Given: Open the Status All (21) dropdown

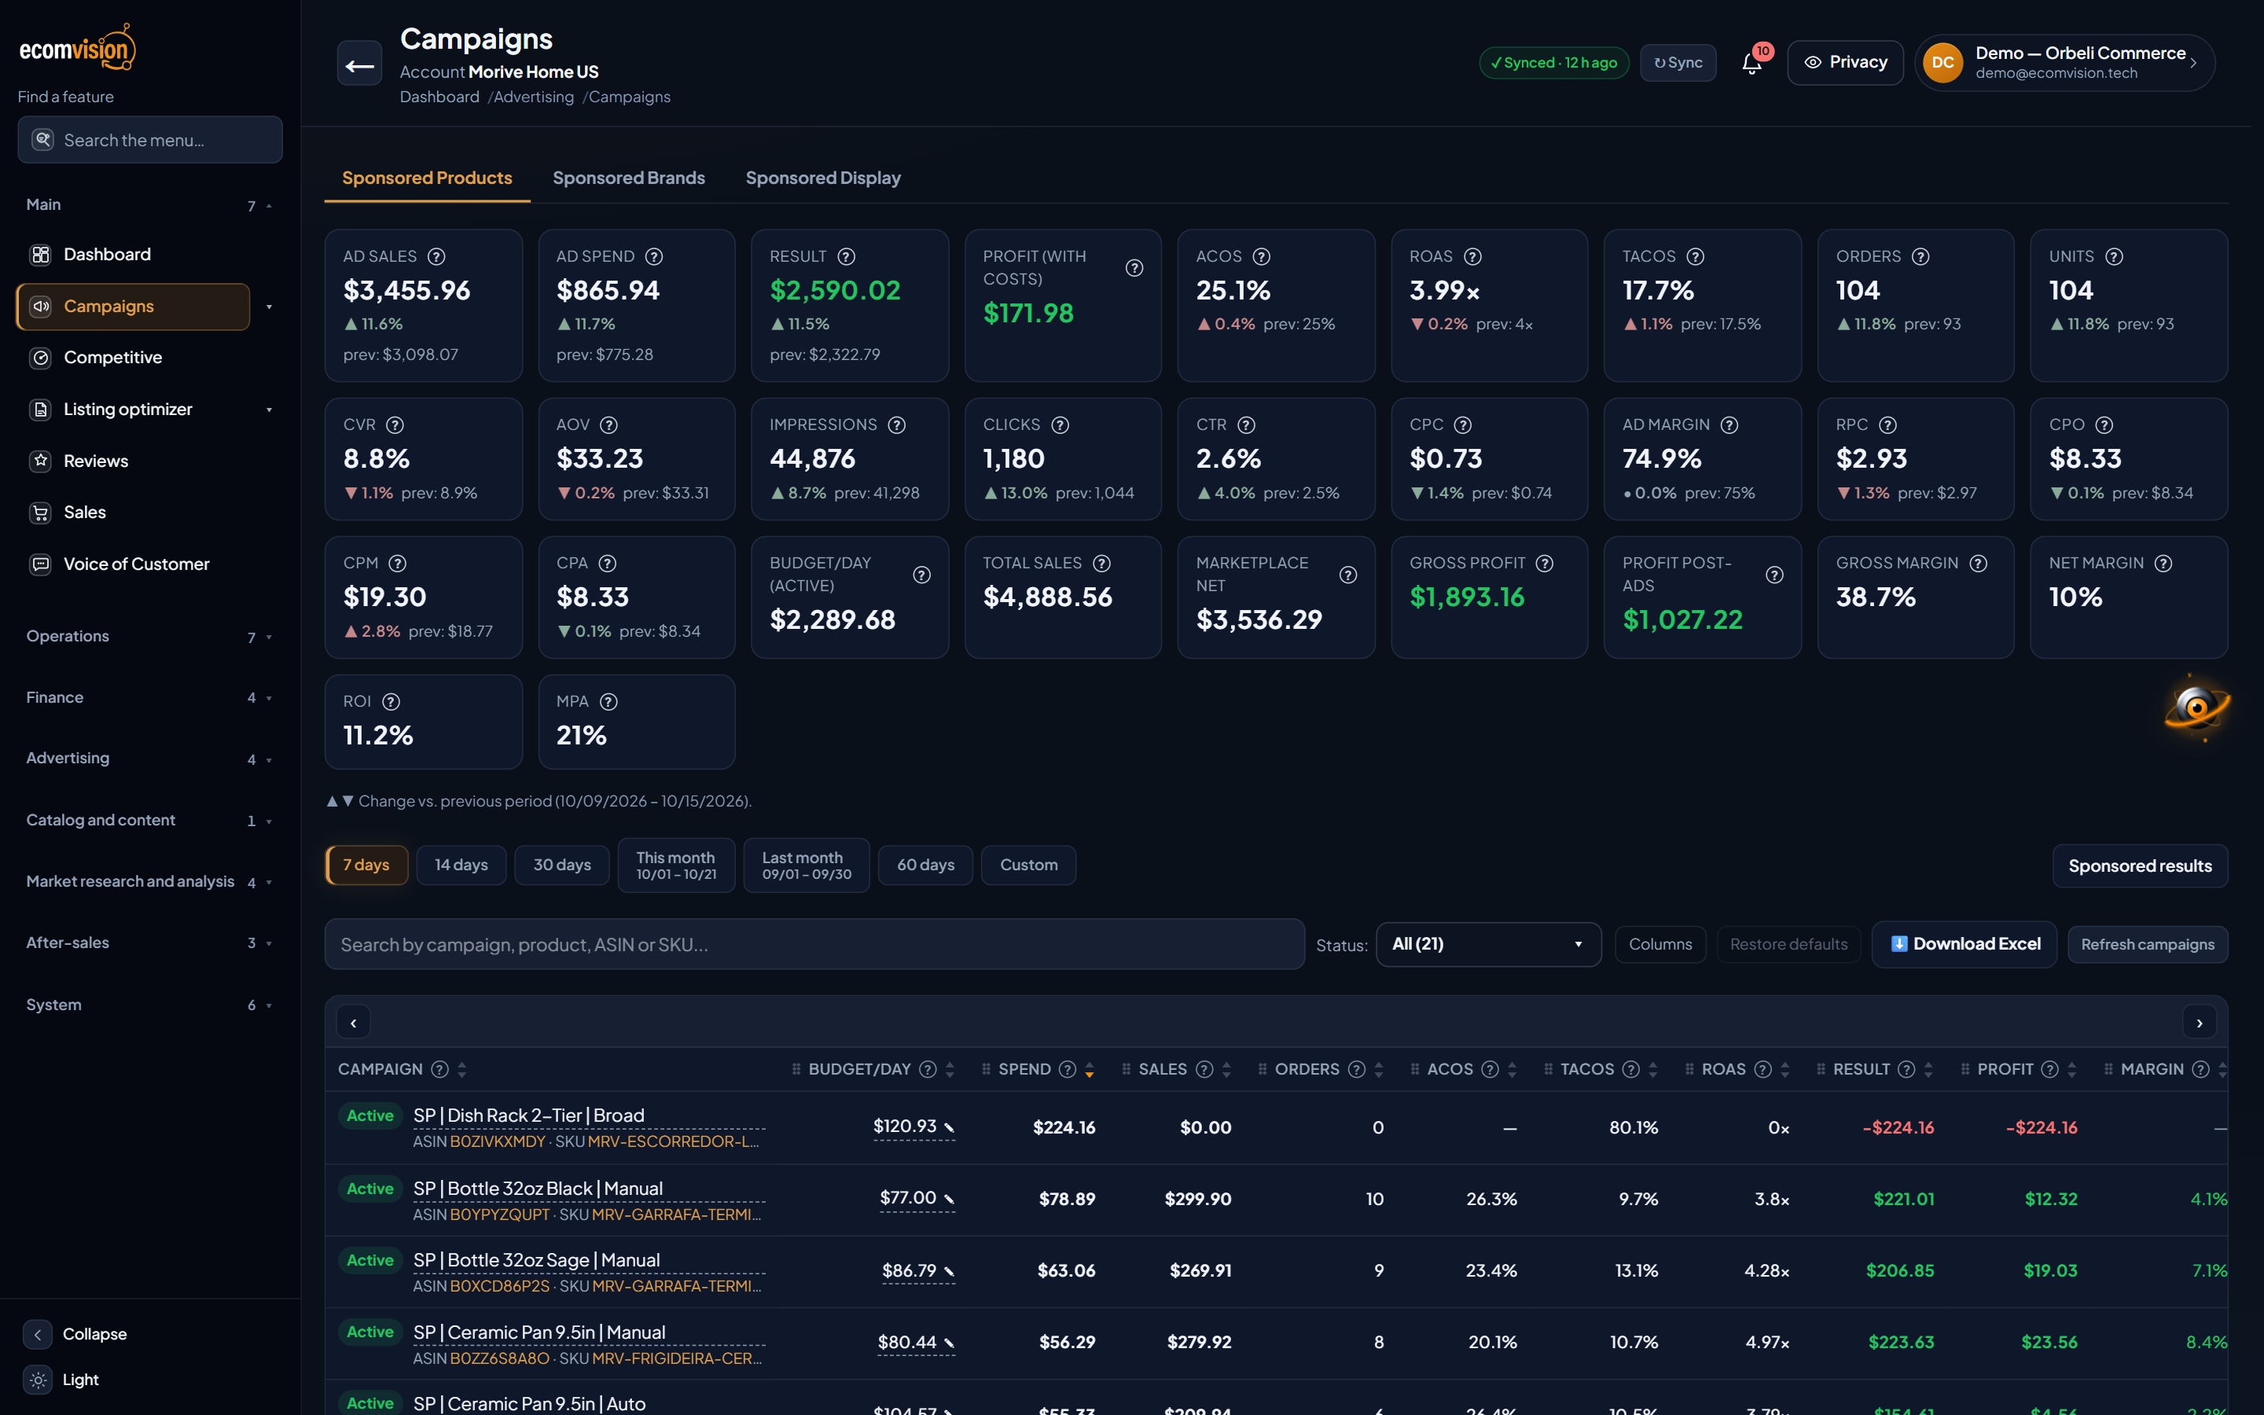Looking at the screenshot, I should pyautogui.click(x=1488, y=944).
